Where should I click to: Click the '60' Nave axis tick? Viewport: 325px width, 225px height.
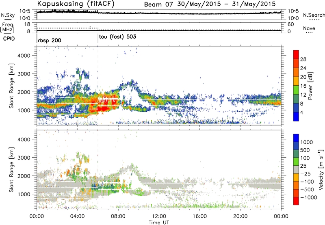[x=290, y=24]
